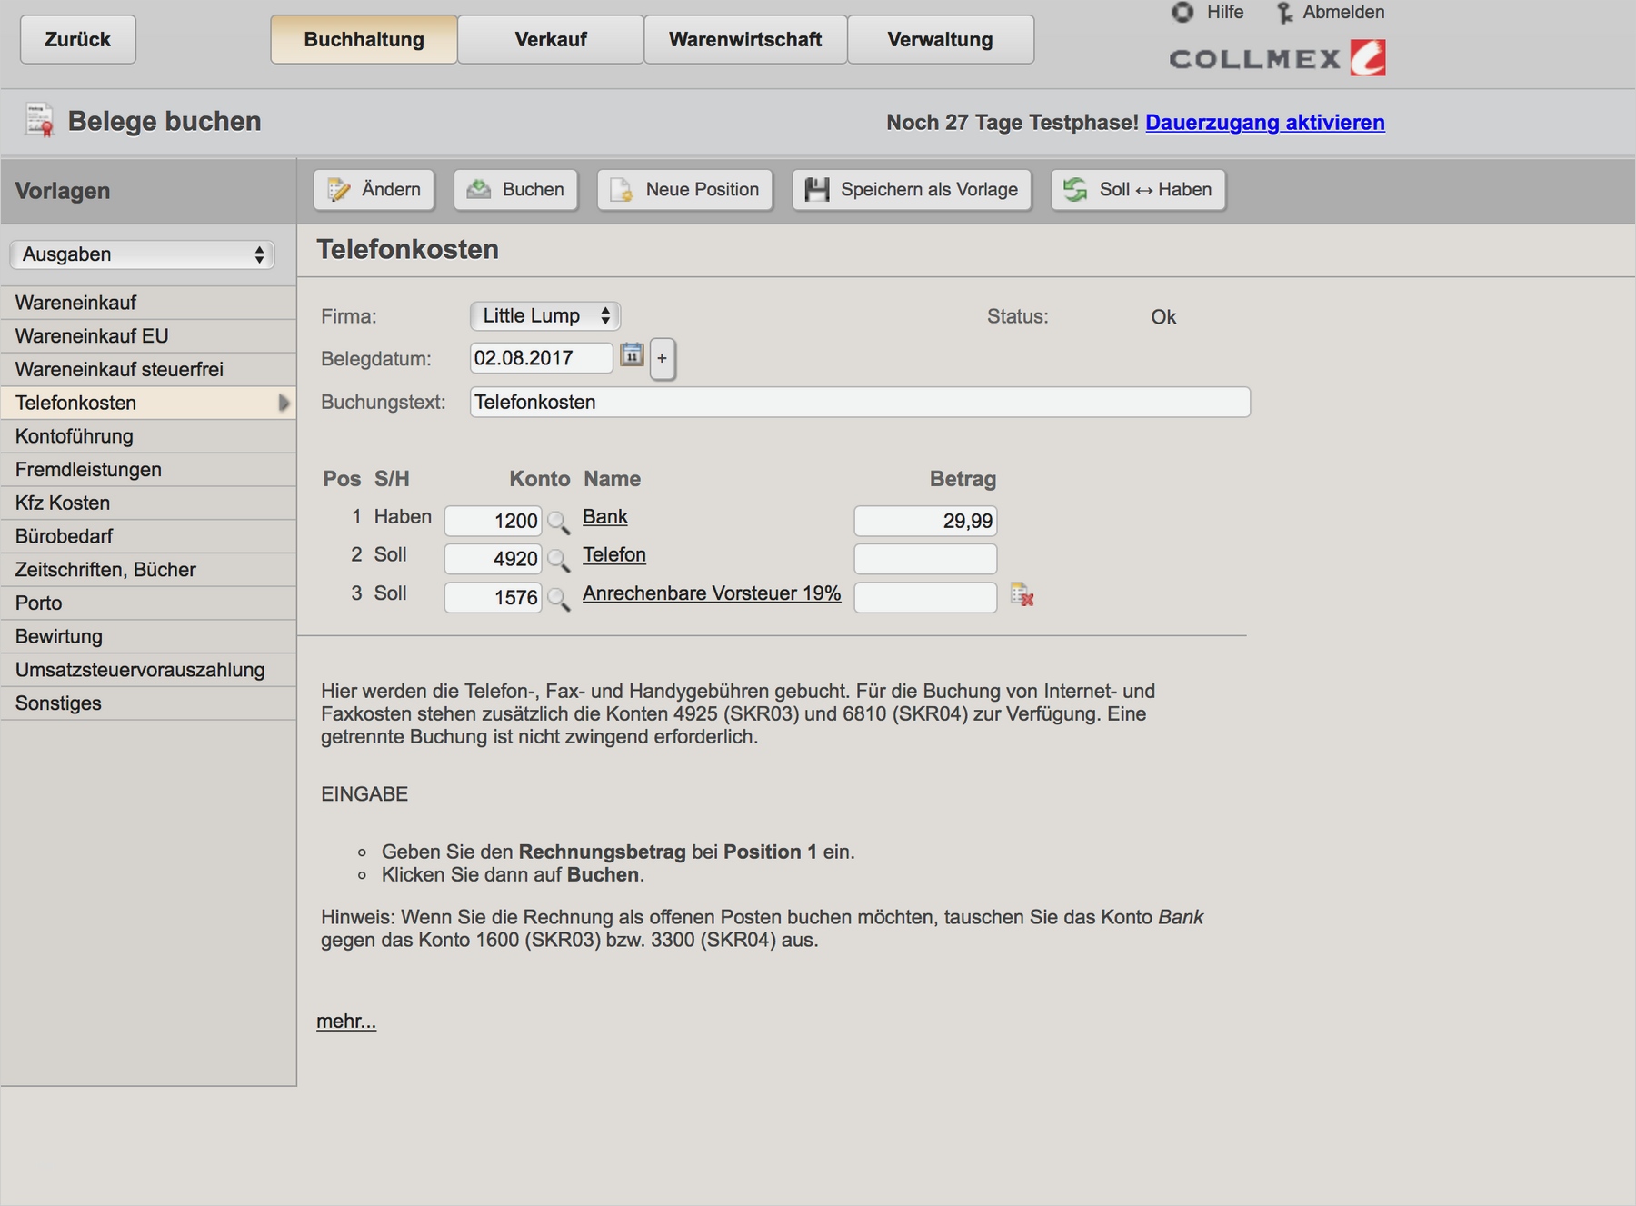Select the Bürobedarf template
Viewport: 1636px width, 1206px height.
point(149,536)
